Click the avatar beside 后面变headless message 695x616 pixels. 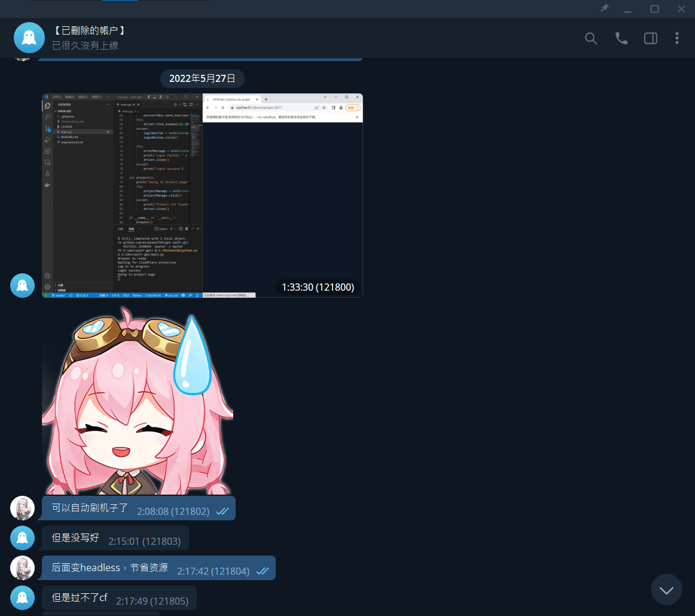(x=23, y=568)
